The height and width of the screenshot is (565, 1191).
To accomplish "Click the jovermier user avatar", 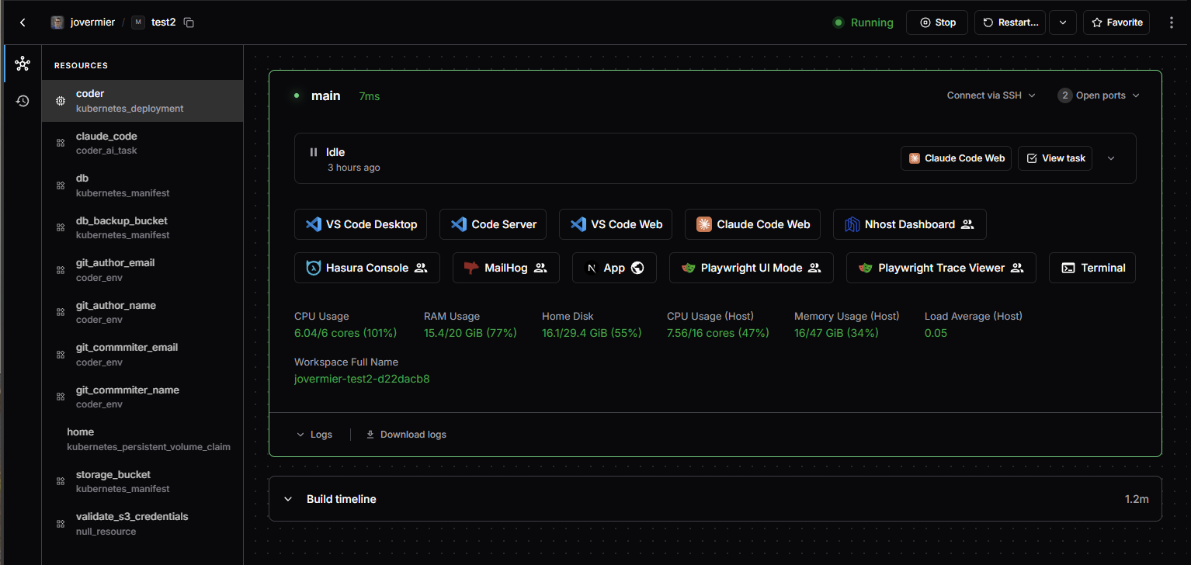I will coord(57,23).
